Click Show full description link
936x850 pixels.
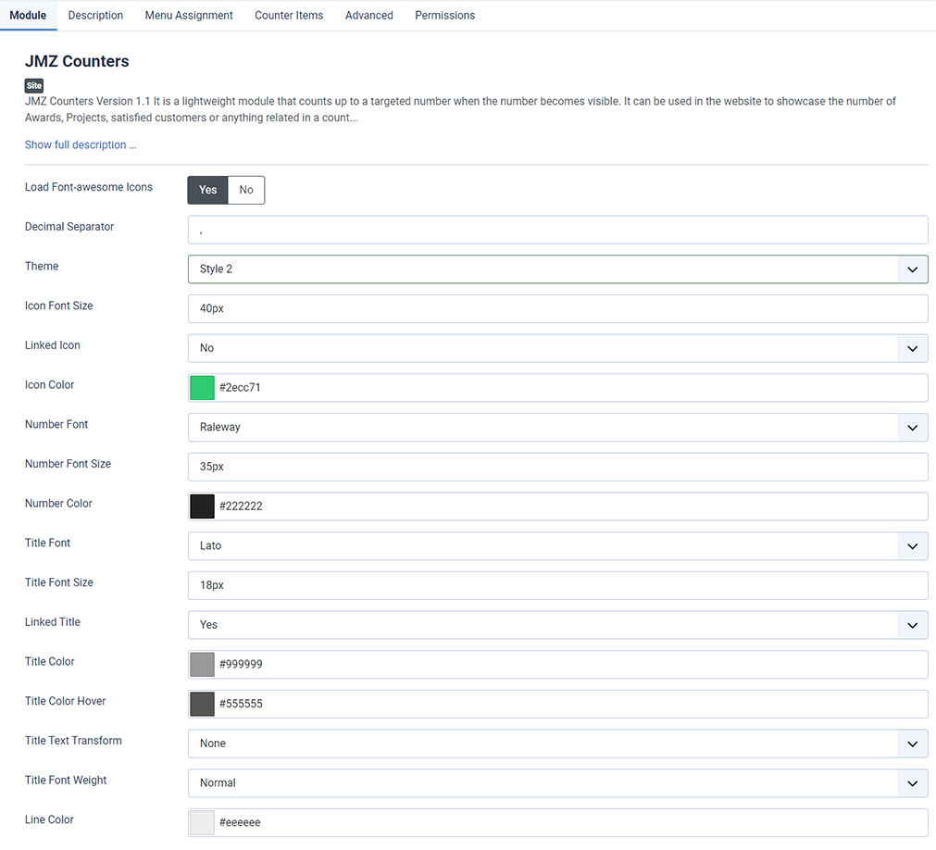(81, 145)
